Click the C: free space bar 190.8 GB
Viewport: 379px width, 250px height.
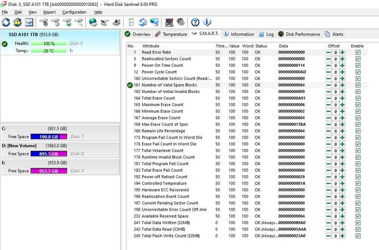click(49, 137)
